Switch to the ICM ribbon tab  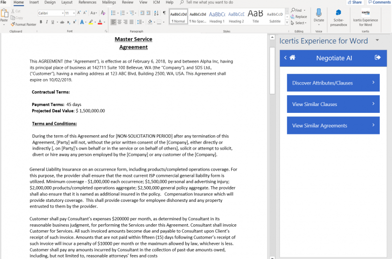coord(156,2)
